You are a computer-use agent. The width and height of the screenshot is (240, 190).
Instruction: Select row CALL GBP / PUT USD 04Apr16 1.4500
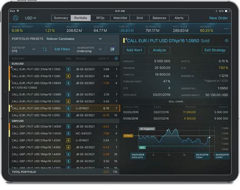coord(64,133)
